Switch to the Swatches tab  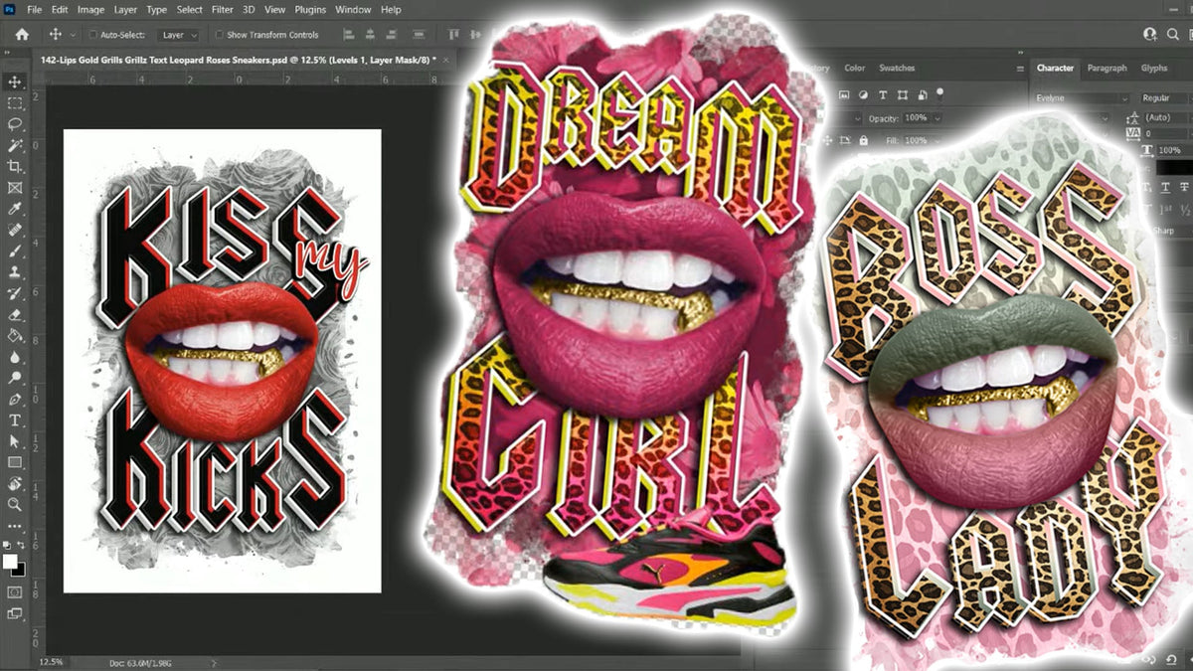(896, 69)
